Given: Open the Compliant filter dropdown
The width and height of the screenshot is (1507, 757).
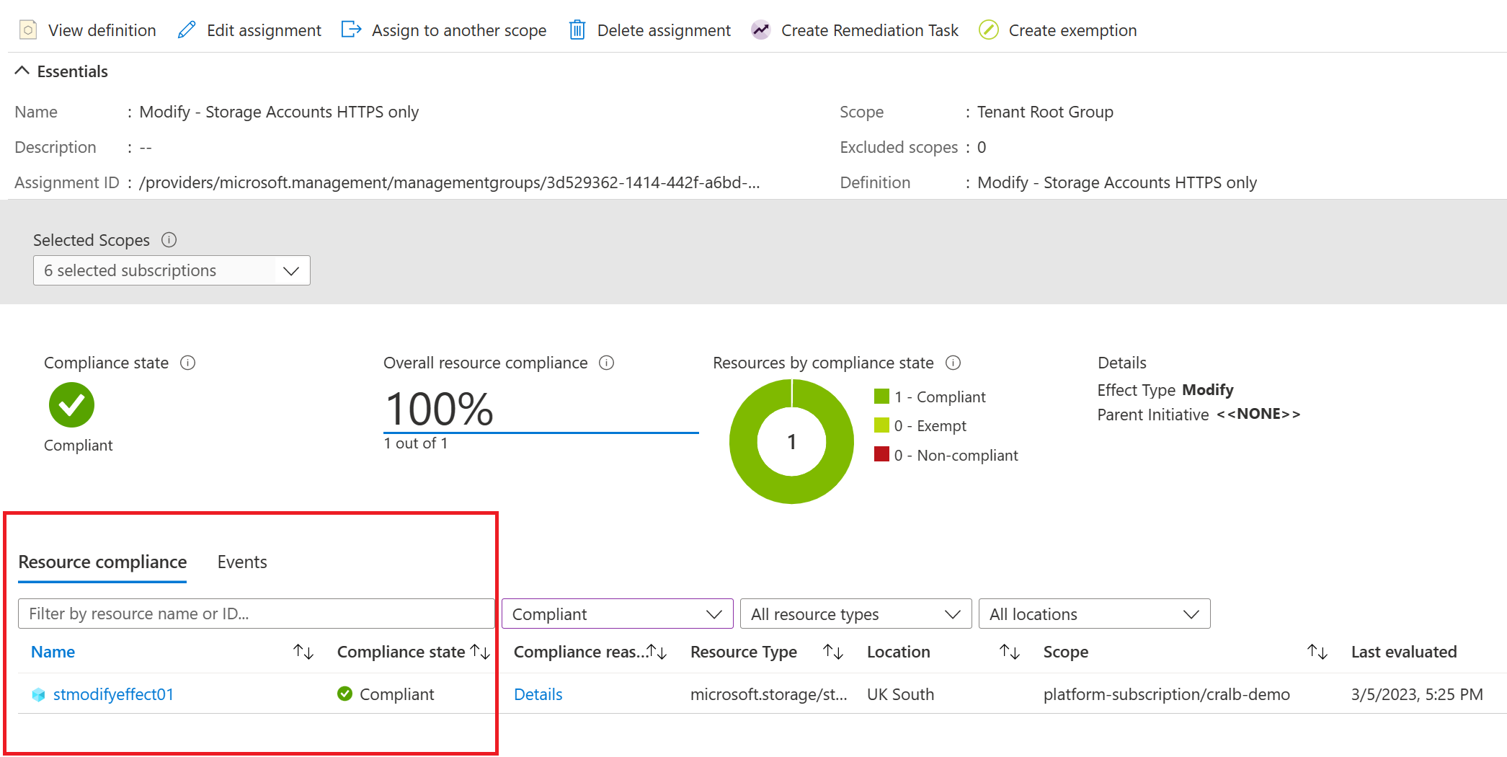Looking at the screenshot, I should pos(618,614).
